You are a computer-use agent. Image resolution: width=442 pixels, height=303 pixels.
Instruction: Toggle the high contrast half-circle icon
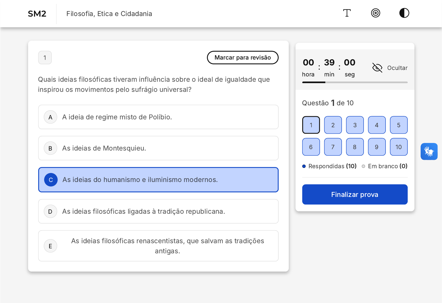coord(404,13)
